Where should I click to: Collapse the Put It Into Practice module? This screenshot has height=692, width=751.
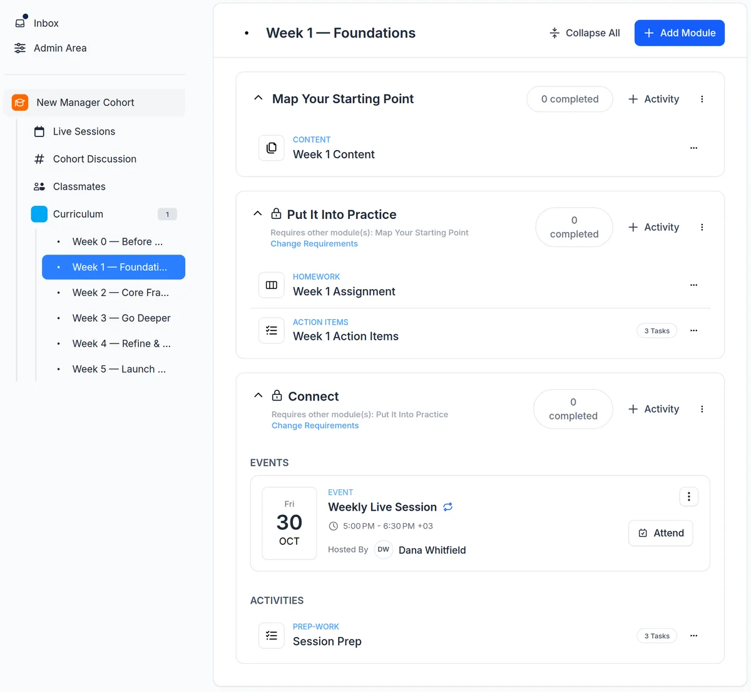coord(257,213)
